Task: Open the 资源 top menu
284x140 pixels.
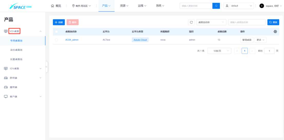Action: (124, 6)
